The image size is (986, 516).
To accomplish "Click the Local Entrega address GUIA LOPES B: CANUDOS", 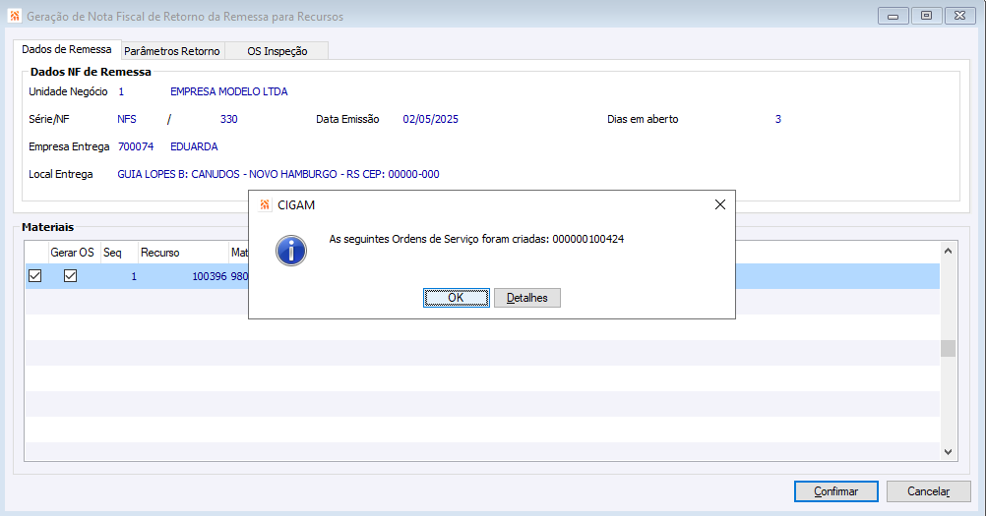I will point(277,175).
